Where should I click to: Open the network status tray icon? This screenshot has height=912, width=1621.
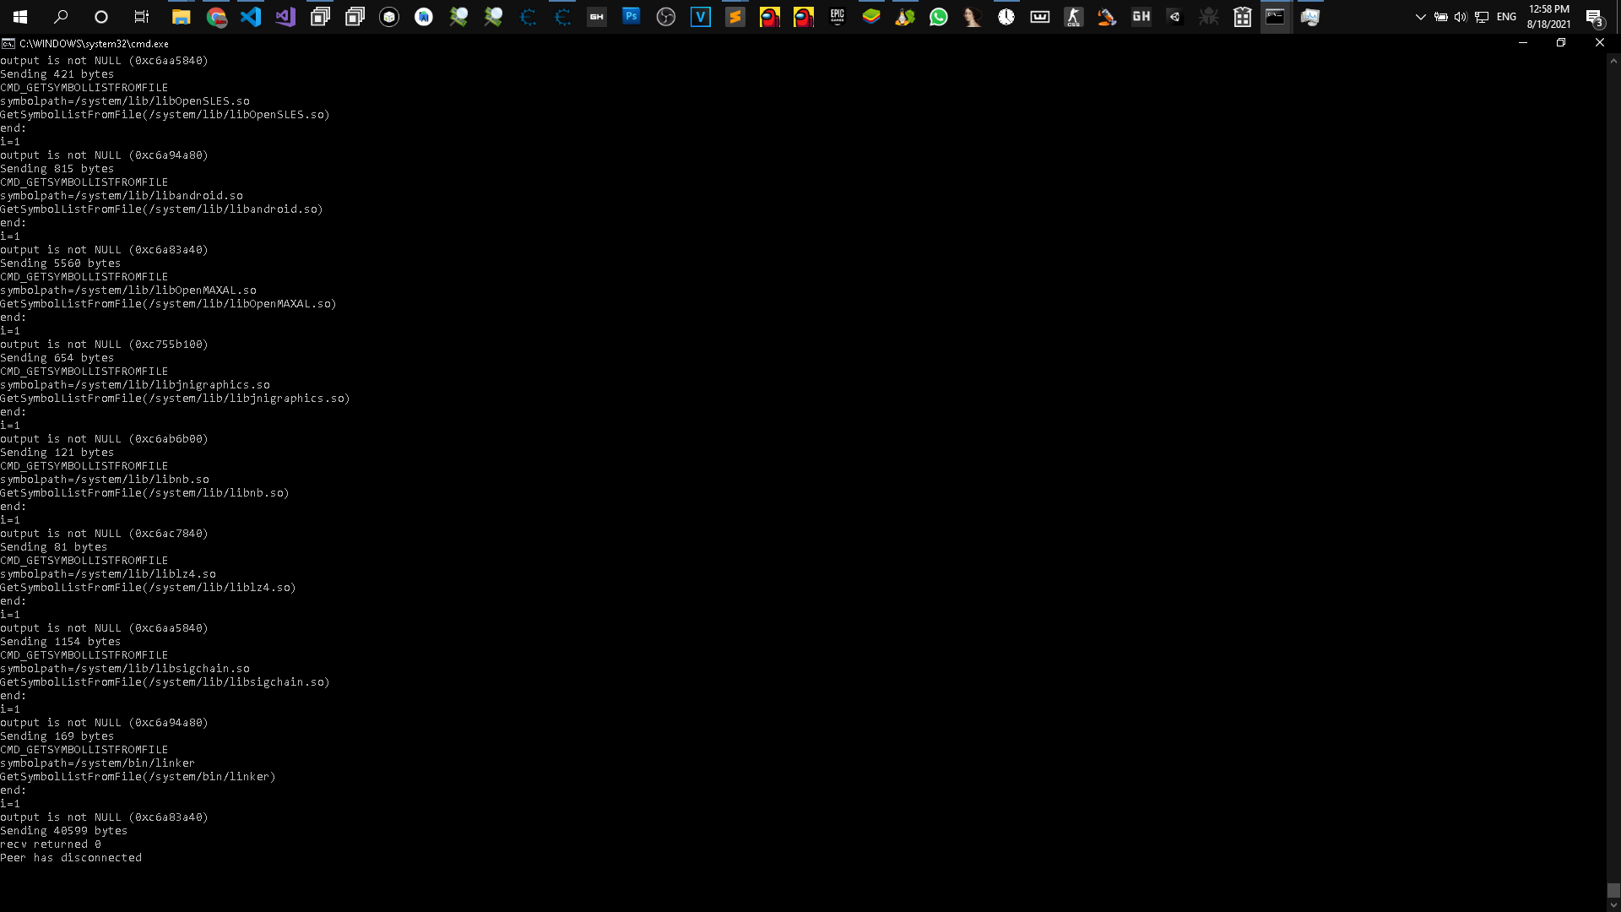pos(1482,16)
